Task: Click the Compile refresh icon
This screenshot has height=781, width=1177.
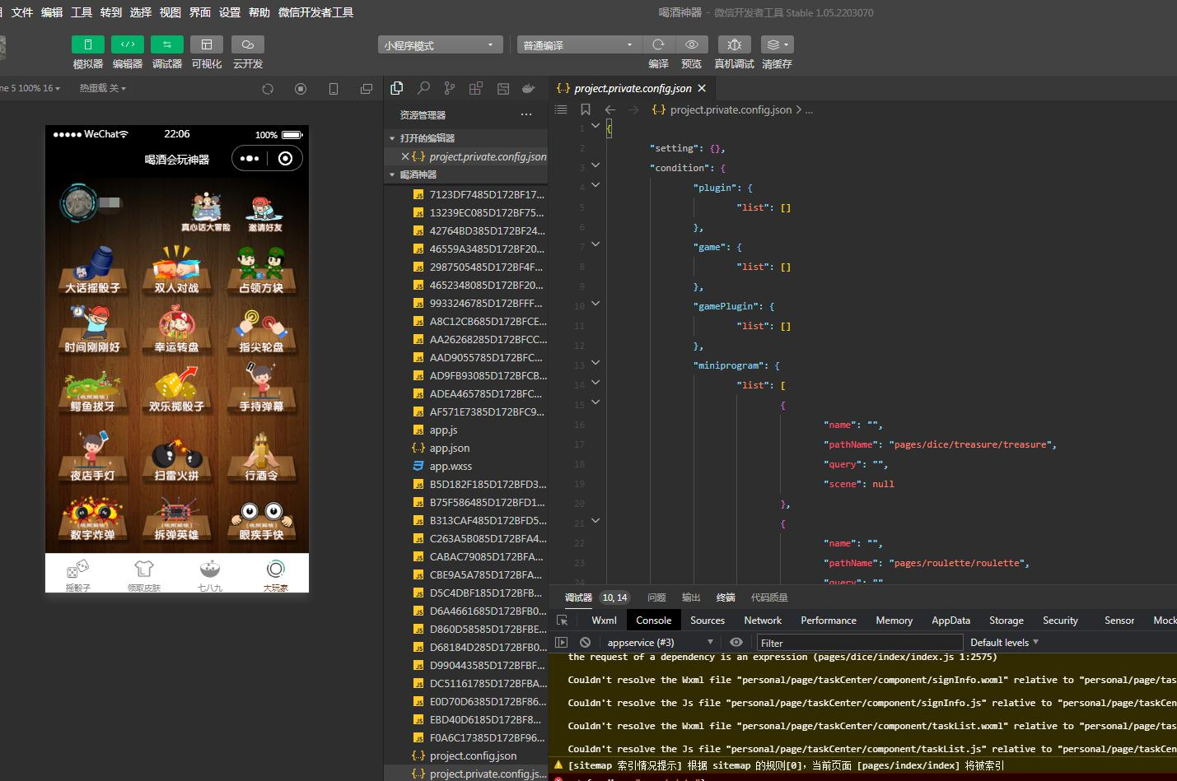Action: click(x=658, y=44)
